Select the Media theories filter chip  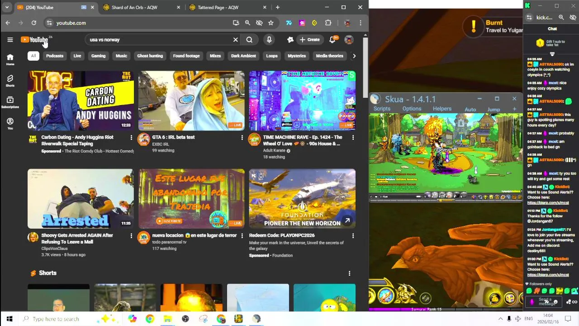point(329,56)
